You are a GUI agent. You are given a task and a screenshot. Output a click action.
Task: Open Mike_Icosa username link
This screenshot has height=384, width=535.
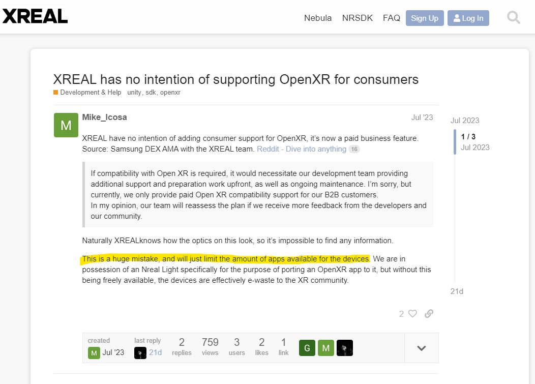(104, 117)
